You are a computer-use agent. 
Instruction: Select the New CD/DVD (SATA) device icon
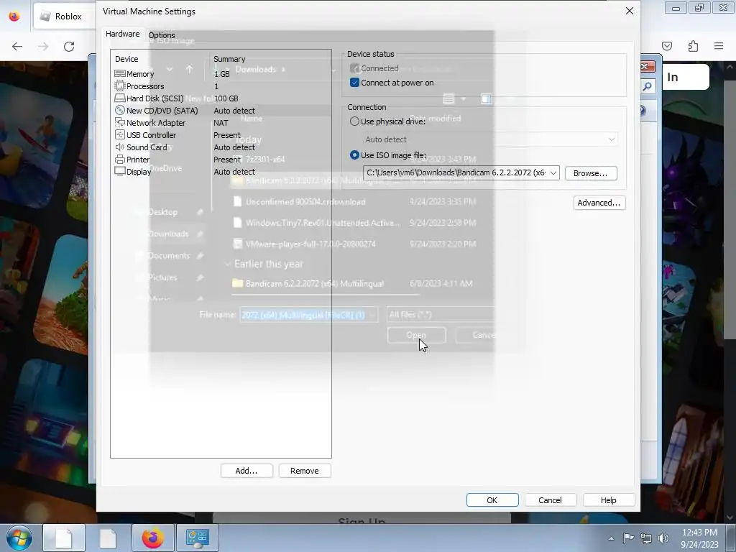(120, 110)
